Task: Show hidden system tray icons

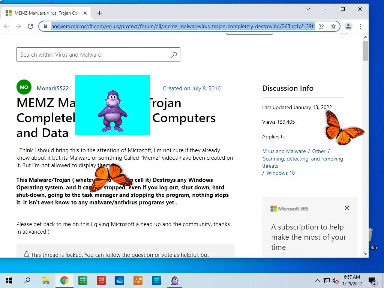Action: click(317, 280)
